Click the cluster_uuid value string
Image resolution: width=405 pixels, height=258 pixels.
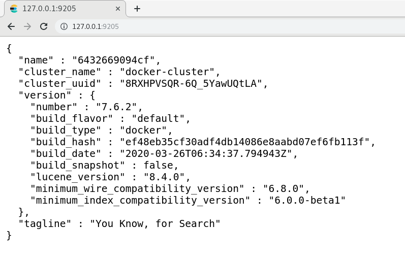click(x=191, y=83)
